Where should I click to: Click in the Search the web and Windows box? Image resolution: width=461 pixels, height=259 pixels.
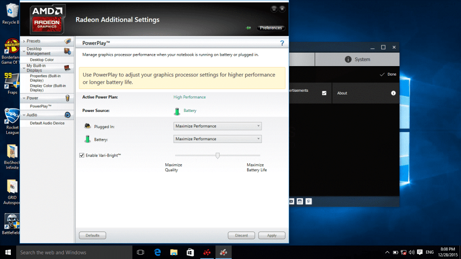(74, 252)
